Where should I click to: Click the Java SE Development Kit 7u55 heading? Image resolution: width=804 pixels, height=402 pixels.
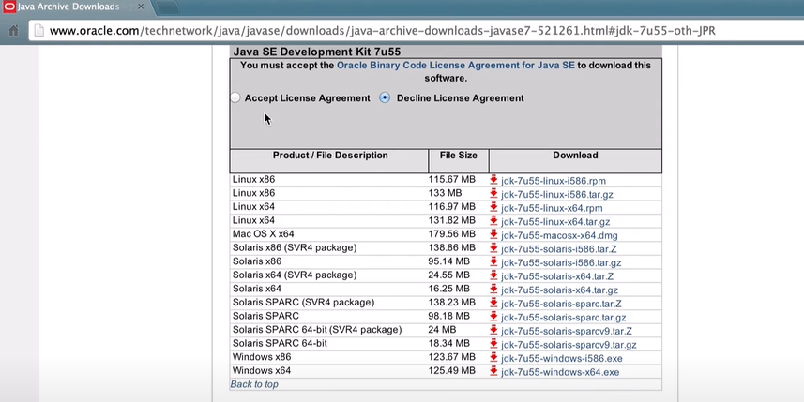pos(317,52)
